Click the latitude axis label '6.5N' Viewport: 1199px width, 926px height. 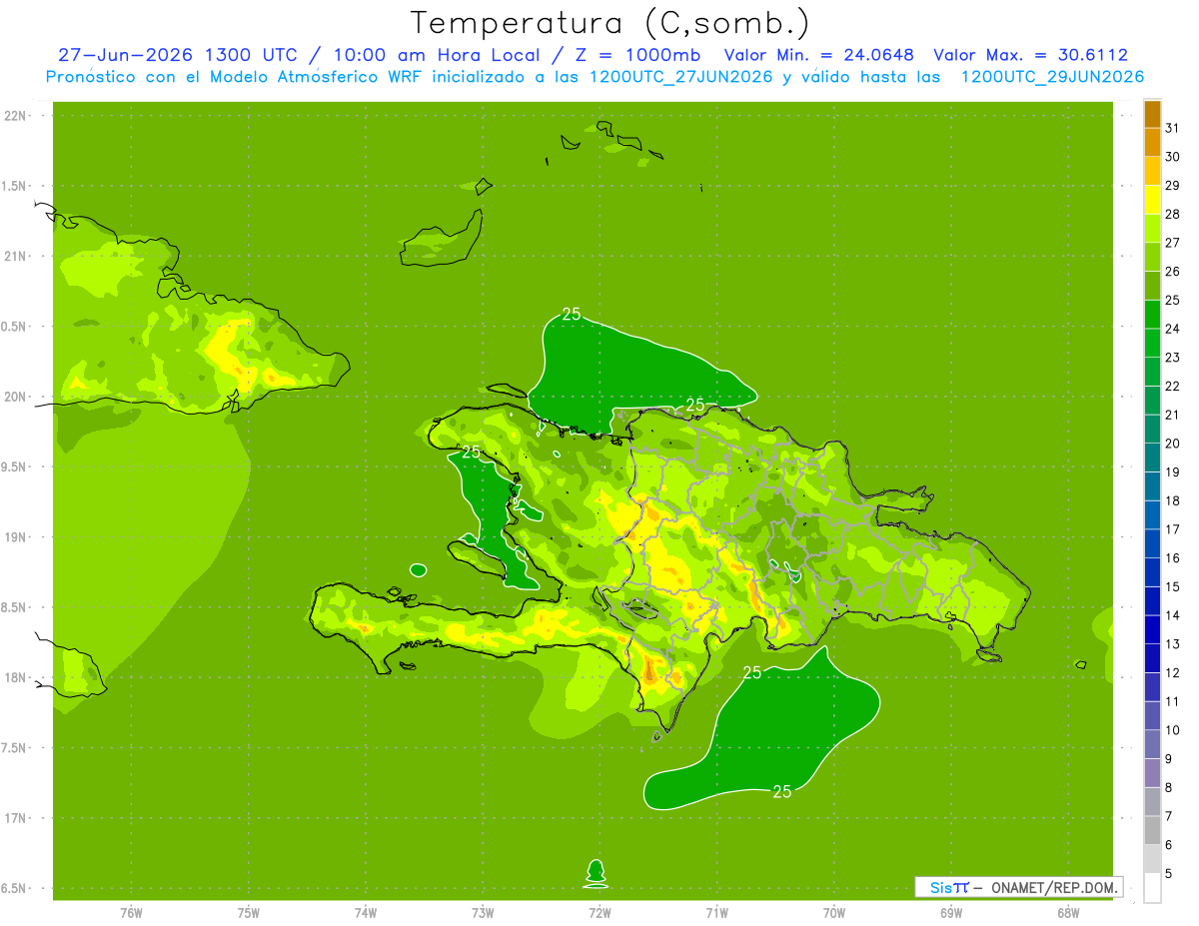coord(15,888)
